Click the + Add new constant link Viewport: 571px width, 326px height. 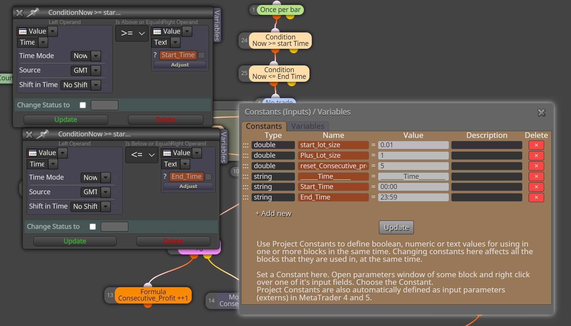click(x=273, y=214)
